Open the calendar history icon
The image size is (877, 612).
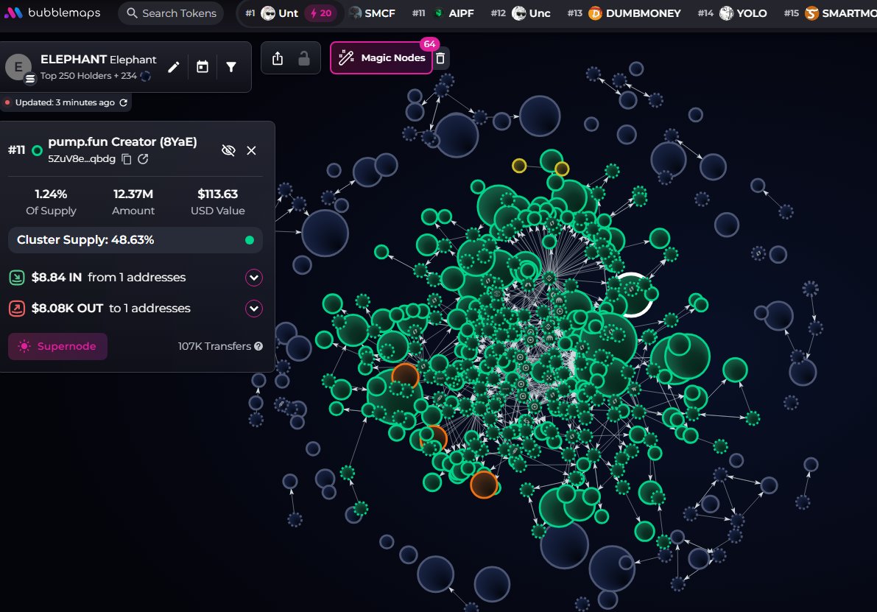[x=202, y=67]
